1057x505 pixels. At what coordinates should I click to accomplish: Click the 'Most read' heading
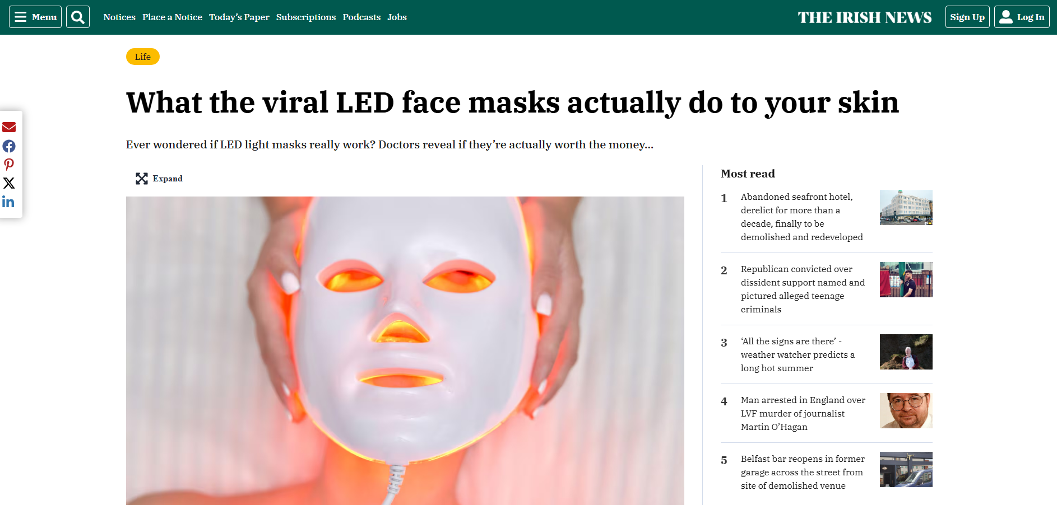point(748,174)
